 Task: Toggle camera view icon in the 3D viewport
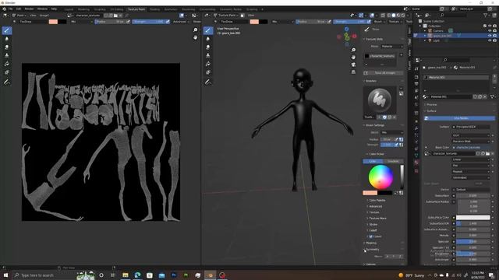click(353, 65)
